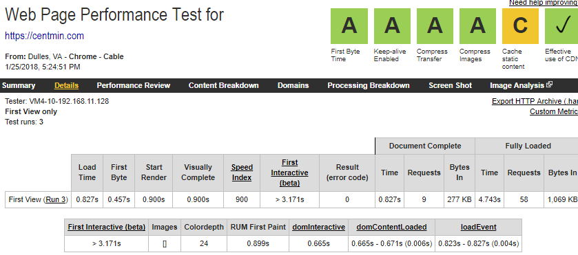This screenshot has height=255, width=578.
Task: Click the Tester VM4-10-192.168.11.128 text
Action: click(x=56, y=101)
